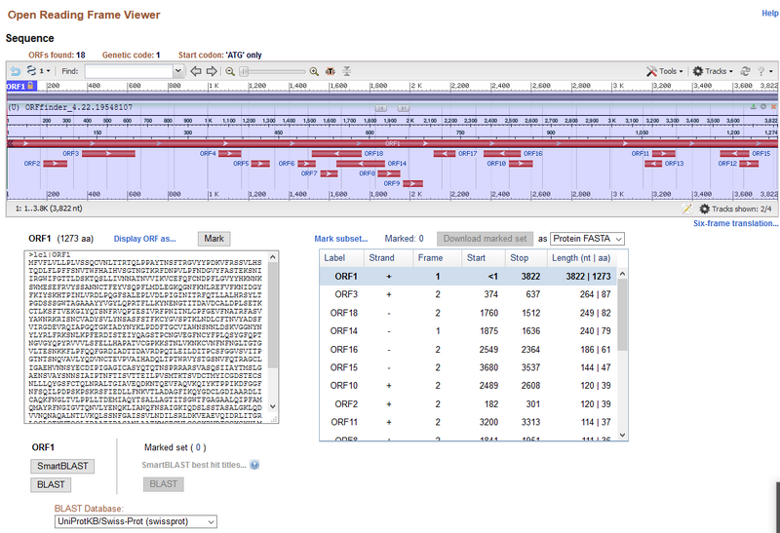Expand the Find box dropdown arrow
Screen dimensions: 780x533
coord(177,71)
